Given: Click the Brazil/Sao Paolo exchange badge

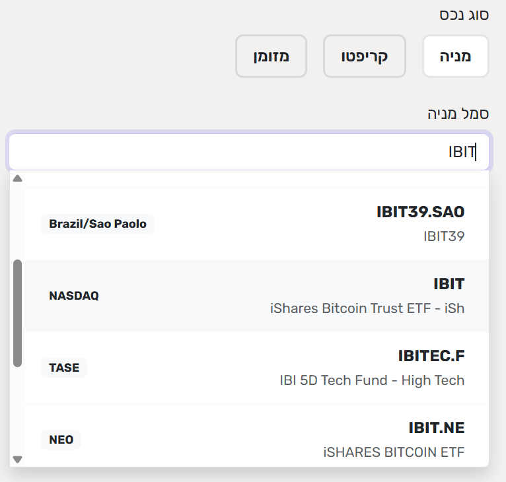Looking at the screenshot, I should (x=98, y=224).
